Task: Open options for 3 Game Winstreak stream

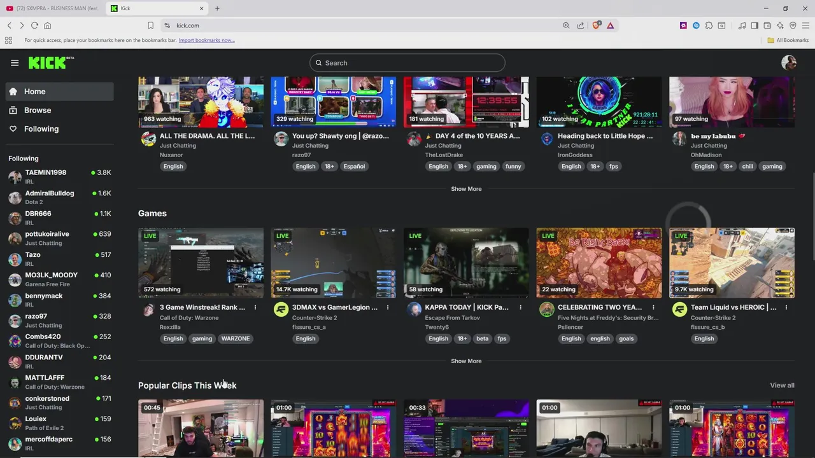Action: pyautogui.click(x=255, y=307)
